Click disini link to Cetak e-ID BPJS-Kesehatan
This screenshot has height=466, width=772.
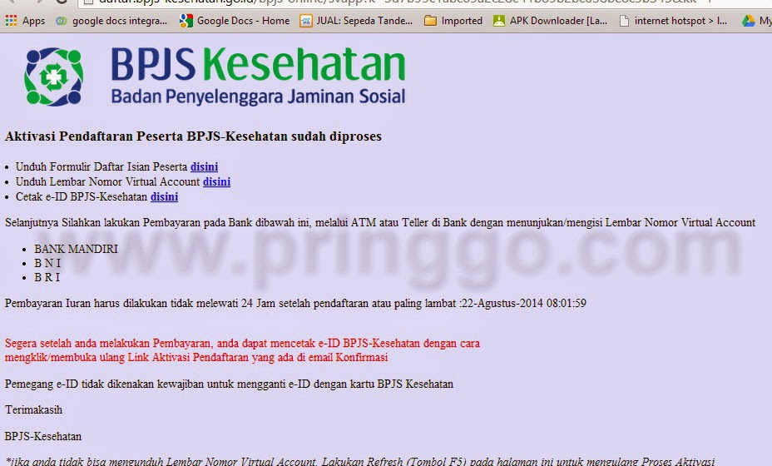(x=164, y=197)
